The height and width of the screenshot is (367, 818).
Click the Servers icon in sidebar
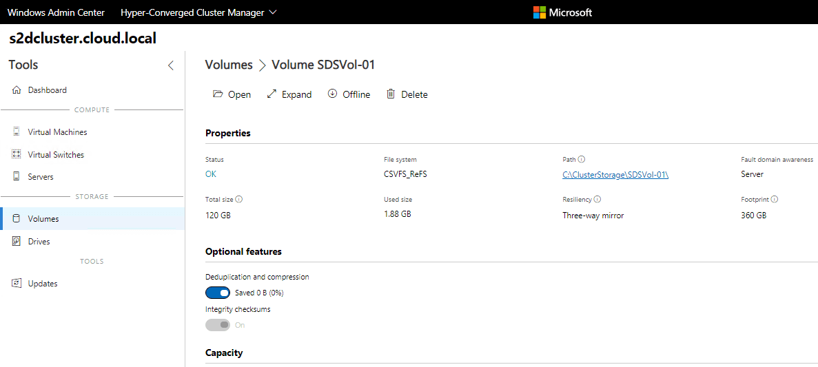tap(17, 177)
